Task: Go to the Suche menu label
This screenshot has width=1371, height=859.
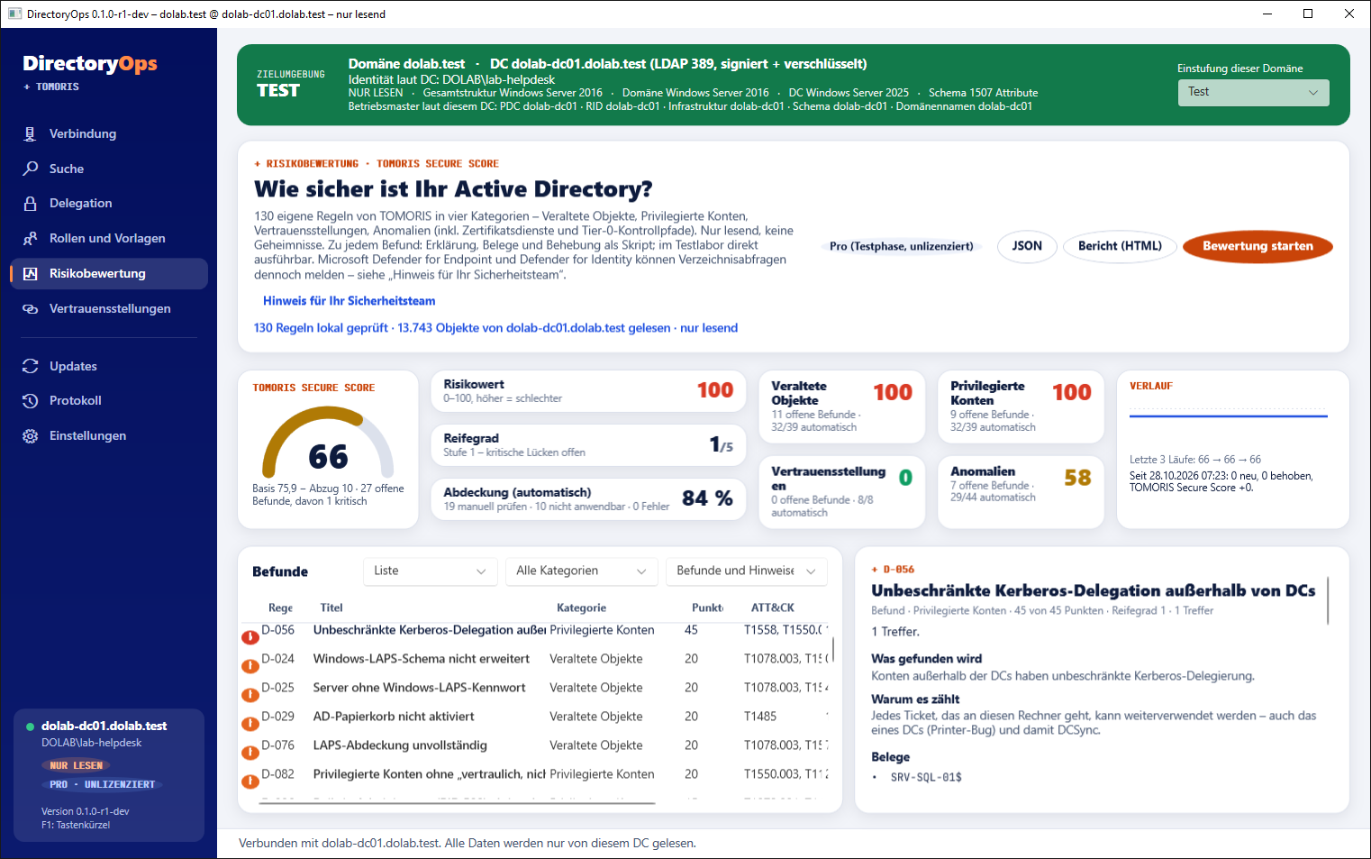Action: point(67,169)
